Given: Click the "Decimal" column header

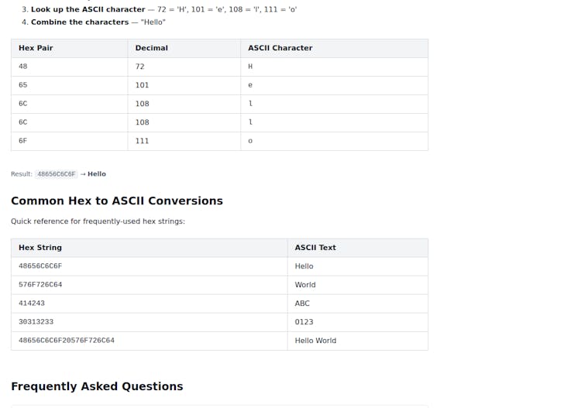Looking at the screenshot, I should 151,48.
